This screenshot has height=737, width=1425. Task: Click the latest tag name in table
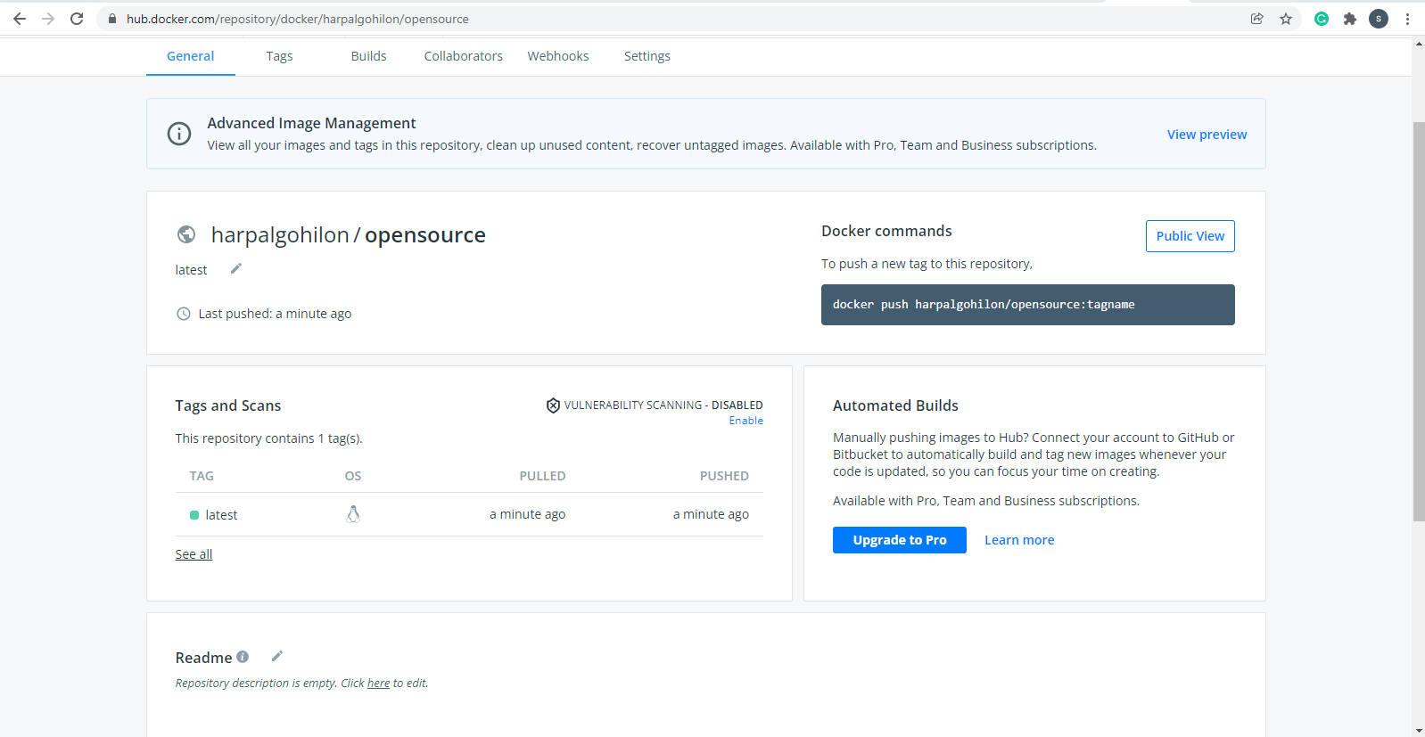pos(221,515)
